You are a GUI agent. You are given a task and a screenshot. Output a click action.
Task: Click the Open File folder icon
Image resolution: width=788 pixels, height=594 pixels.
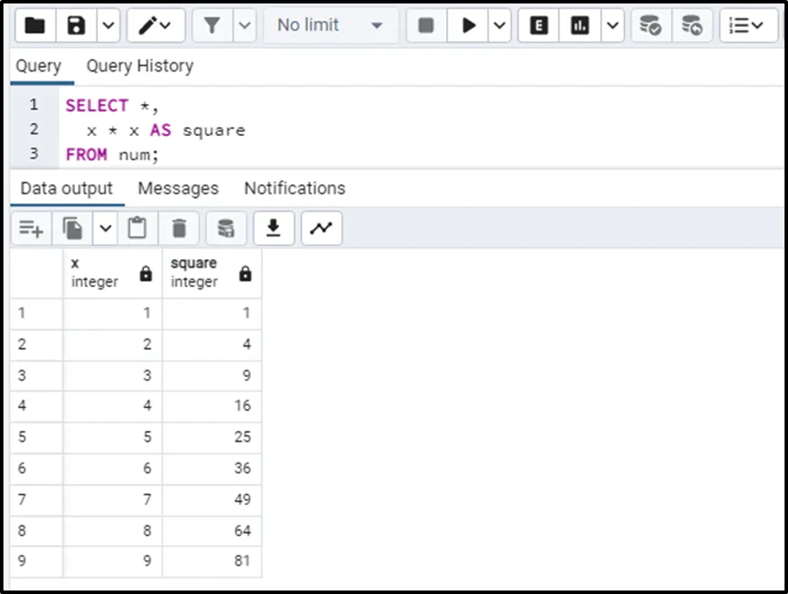[35, 26]
